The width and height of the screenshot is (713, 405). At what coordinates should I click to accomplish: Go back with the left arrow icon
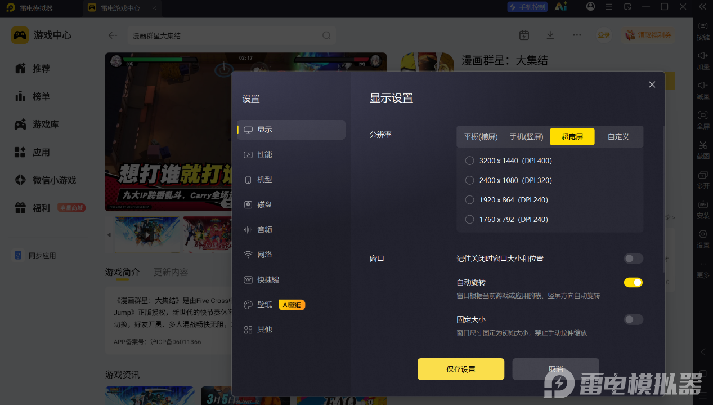(113, 35)
